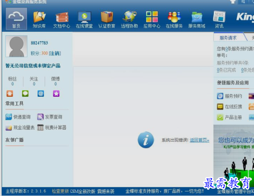Open 现金流量表 cash flow tool

20,128
